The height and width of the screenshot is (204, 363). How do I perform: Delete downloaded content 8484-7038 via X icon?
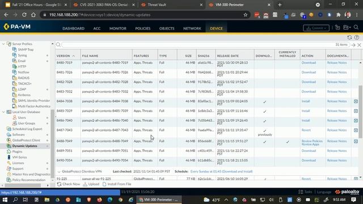point(356,101)
